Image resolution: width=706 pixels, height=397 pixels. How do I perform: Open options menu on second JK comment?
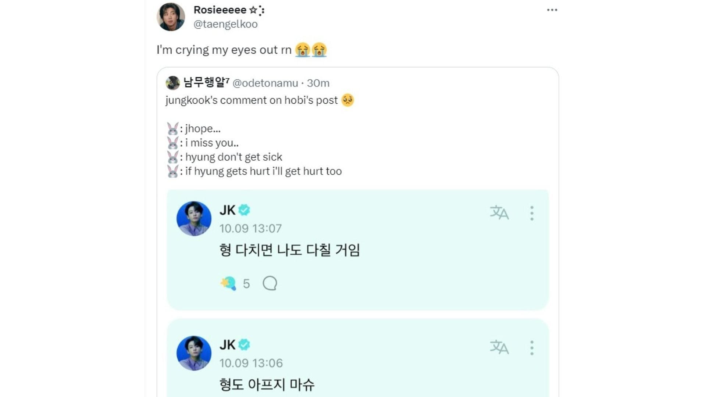tap(532, 348)
